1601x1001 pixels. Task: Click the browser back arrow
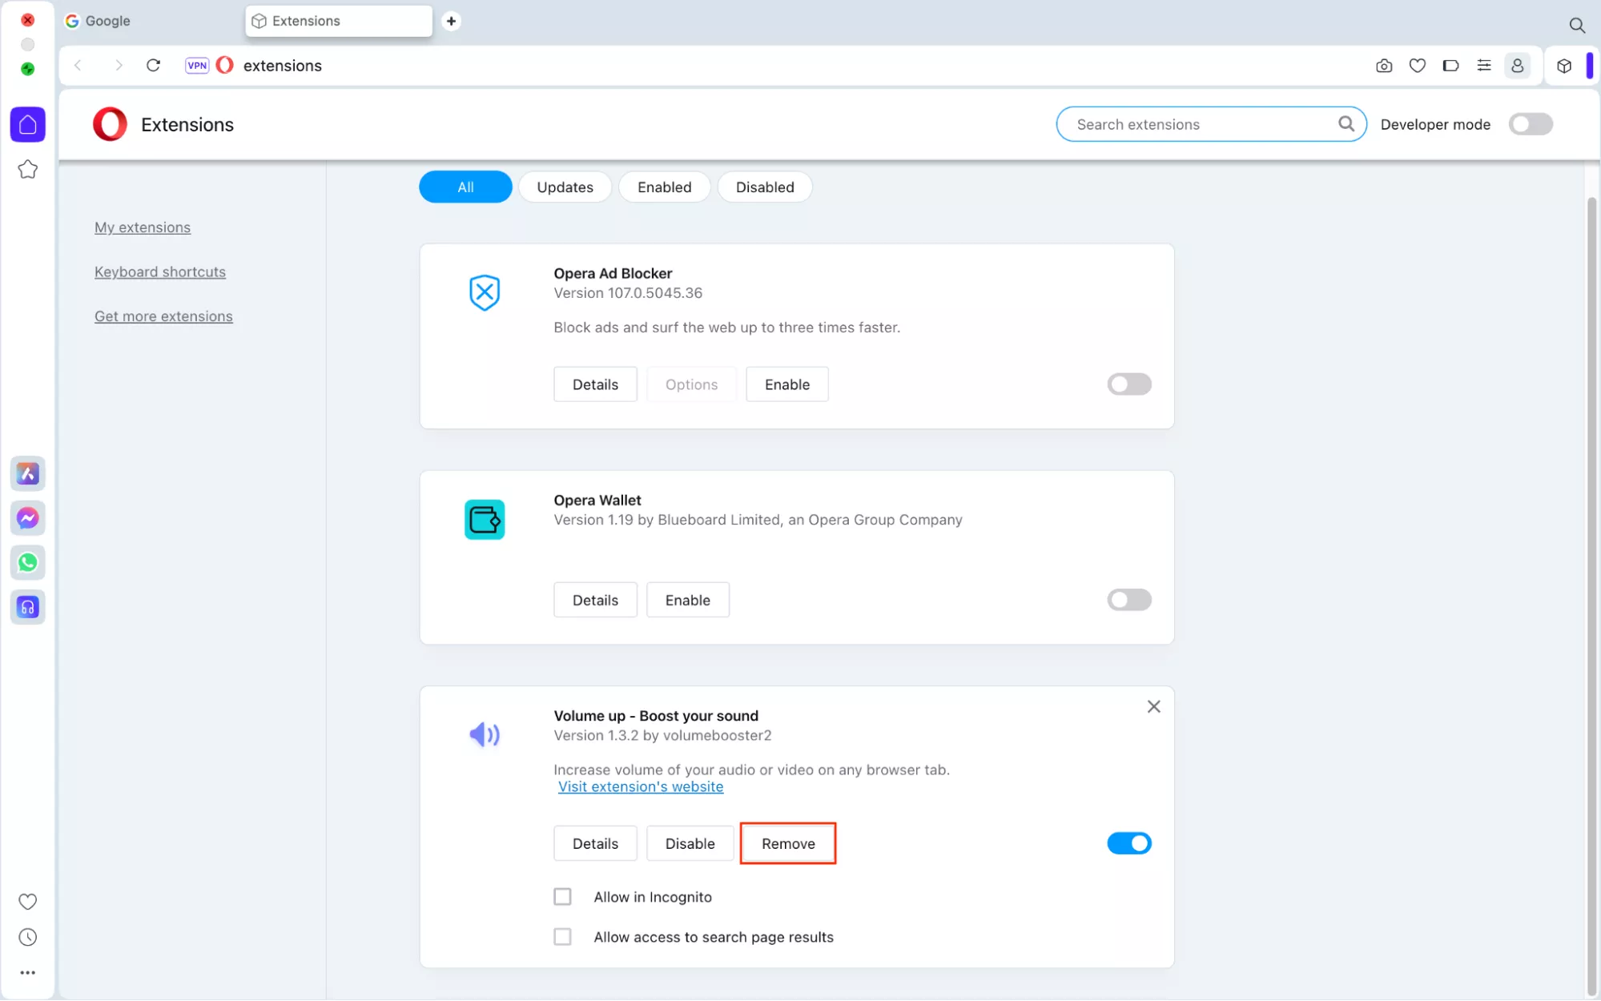pos(78,66)
